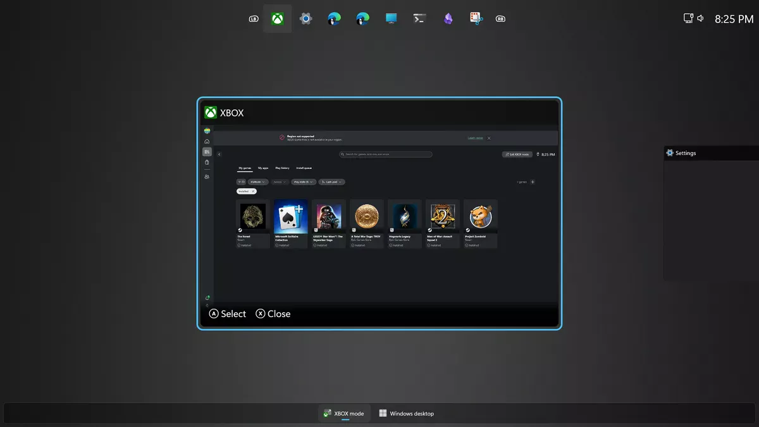Switch to the purple crystal Obsidian icon
Image resolution: width=759 pixels, height=427 pixels.
pos(448,19)
